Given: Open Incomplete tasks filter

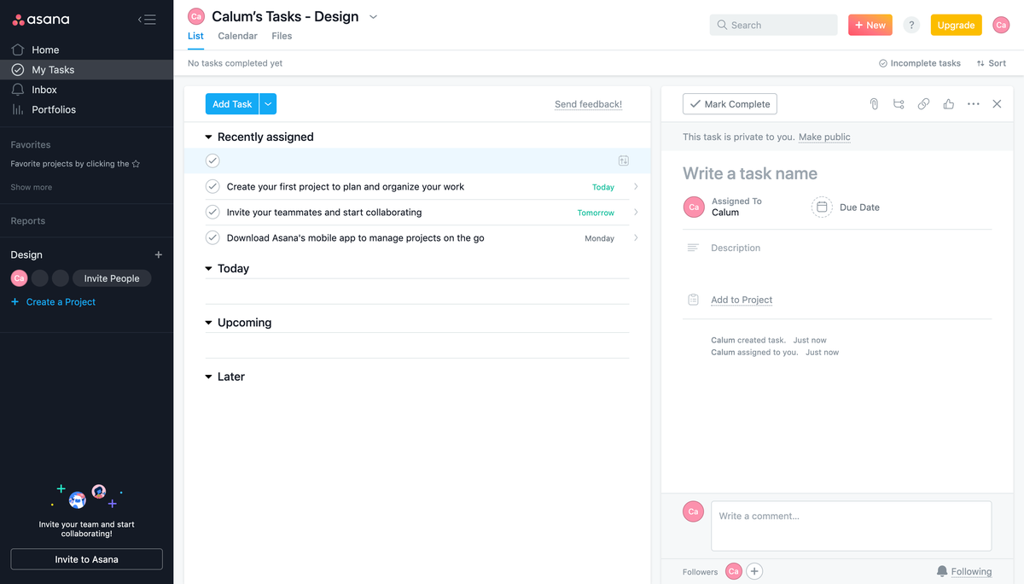Looking at the screenshot, I should click(920, 63).
